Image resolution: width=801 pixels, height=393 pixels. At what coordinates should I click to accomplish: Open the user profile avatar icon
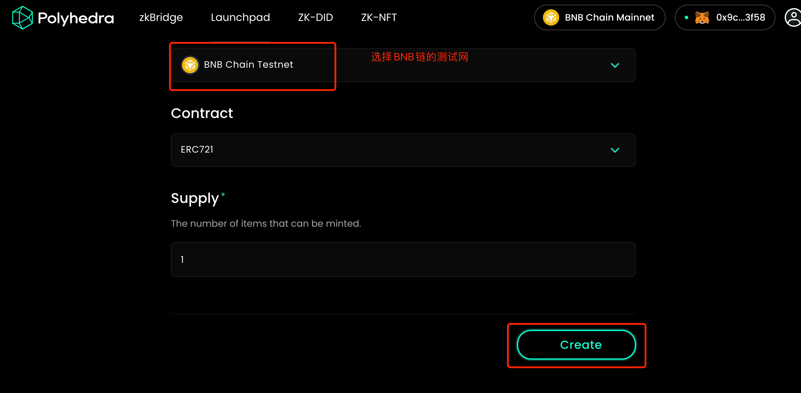pos(793,18)
